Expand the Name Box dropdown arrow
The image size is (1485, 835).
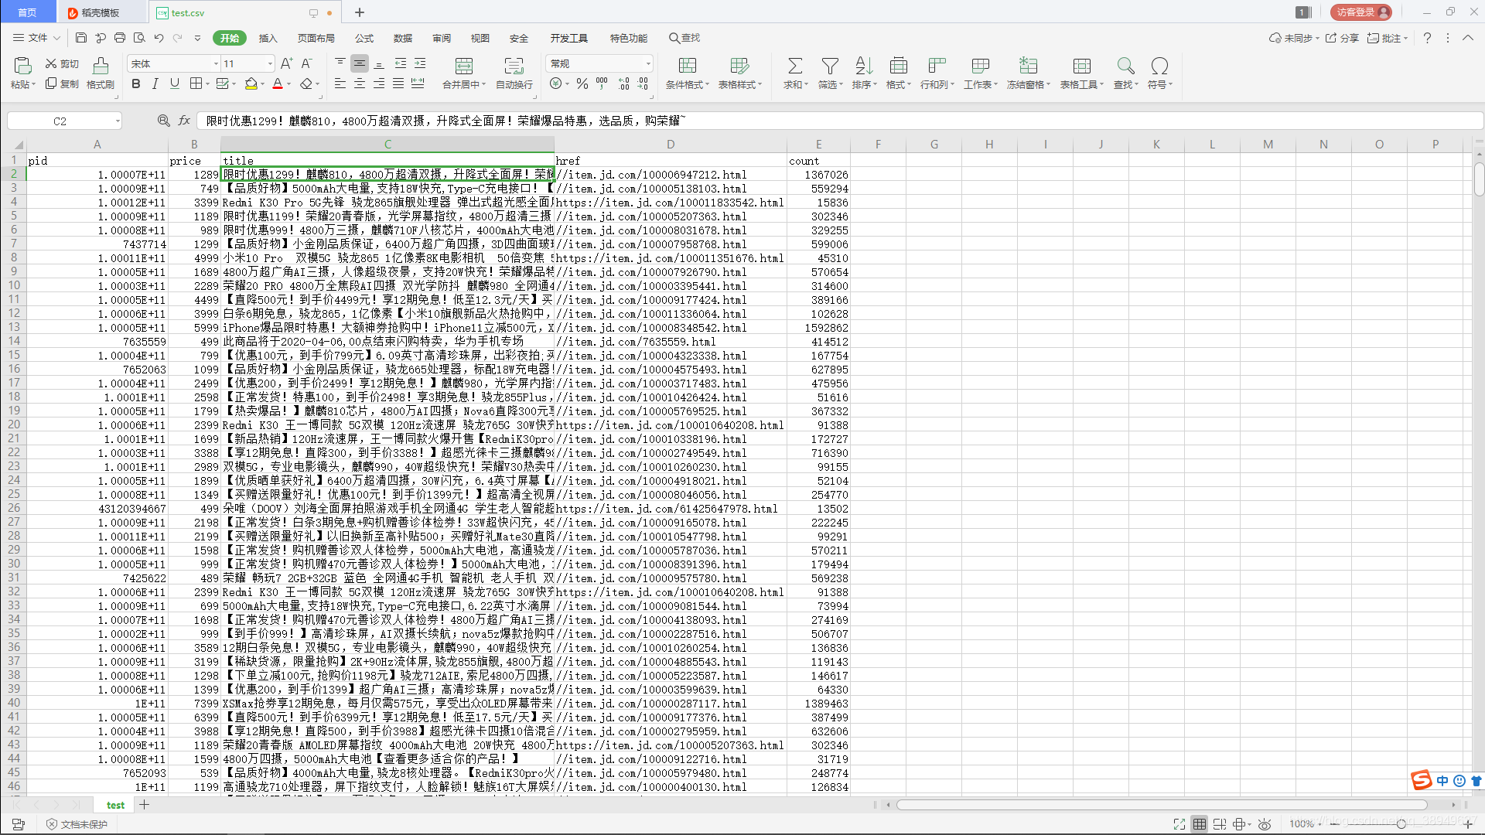coord(118,121)
